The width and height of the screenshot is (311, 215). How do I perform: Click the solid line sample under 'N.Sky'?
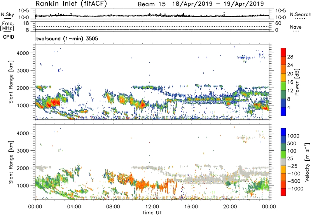coord(7,18)
